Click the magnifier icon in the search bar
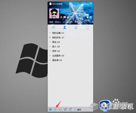Screen dimensions: 136x113 90,22
